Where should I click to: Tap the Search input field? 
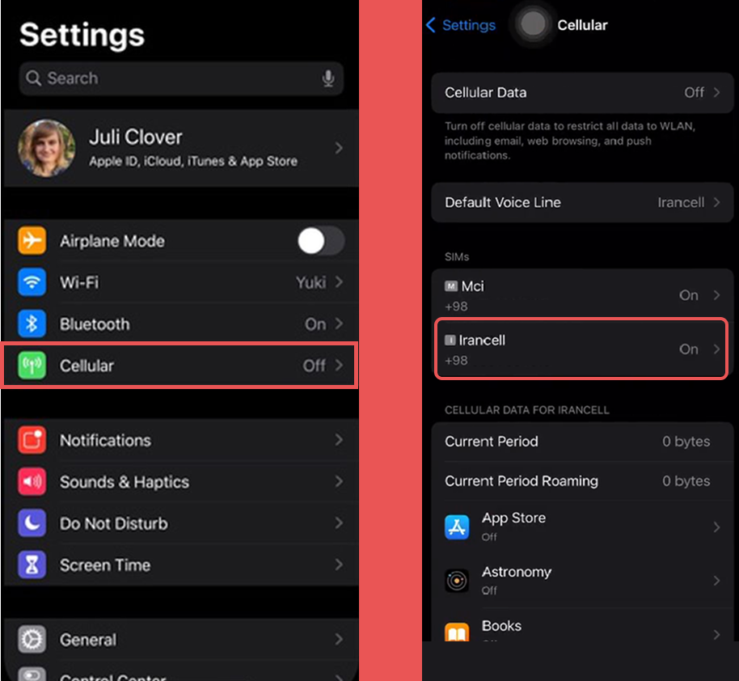pyautogui.click(x=170, y=78)
